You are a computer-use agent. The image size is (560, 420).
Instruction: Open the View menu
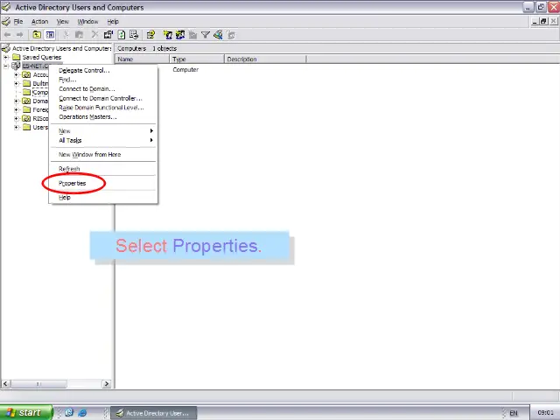tap(62, 21)
